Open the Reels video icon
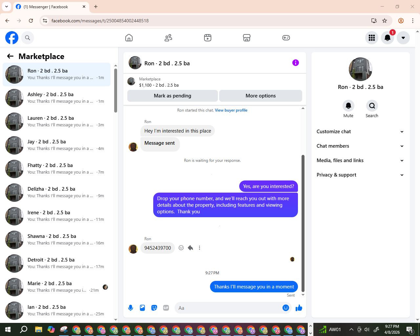420x336 pixels. coord(208,38)
